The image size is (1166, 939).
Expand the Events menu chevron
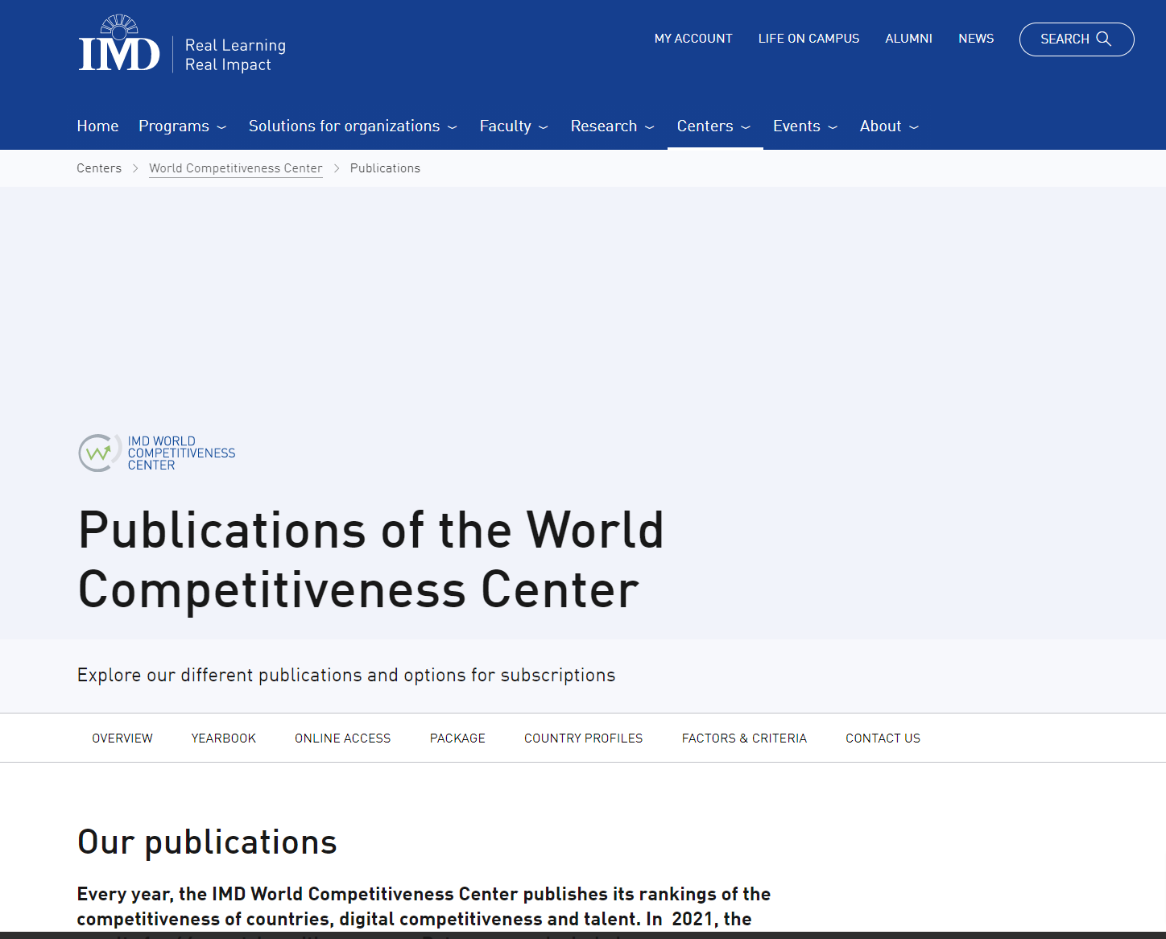[833, 127]
